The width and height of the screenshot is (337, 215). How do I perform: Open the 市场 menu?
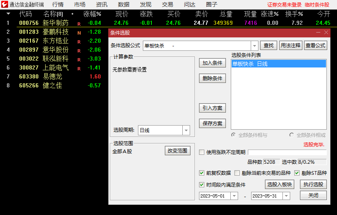coord(80,4)
